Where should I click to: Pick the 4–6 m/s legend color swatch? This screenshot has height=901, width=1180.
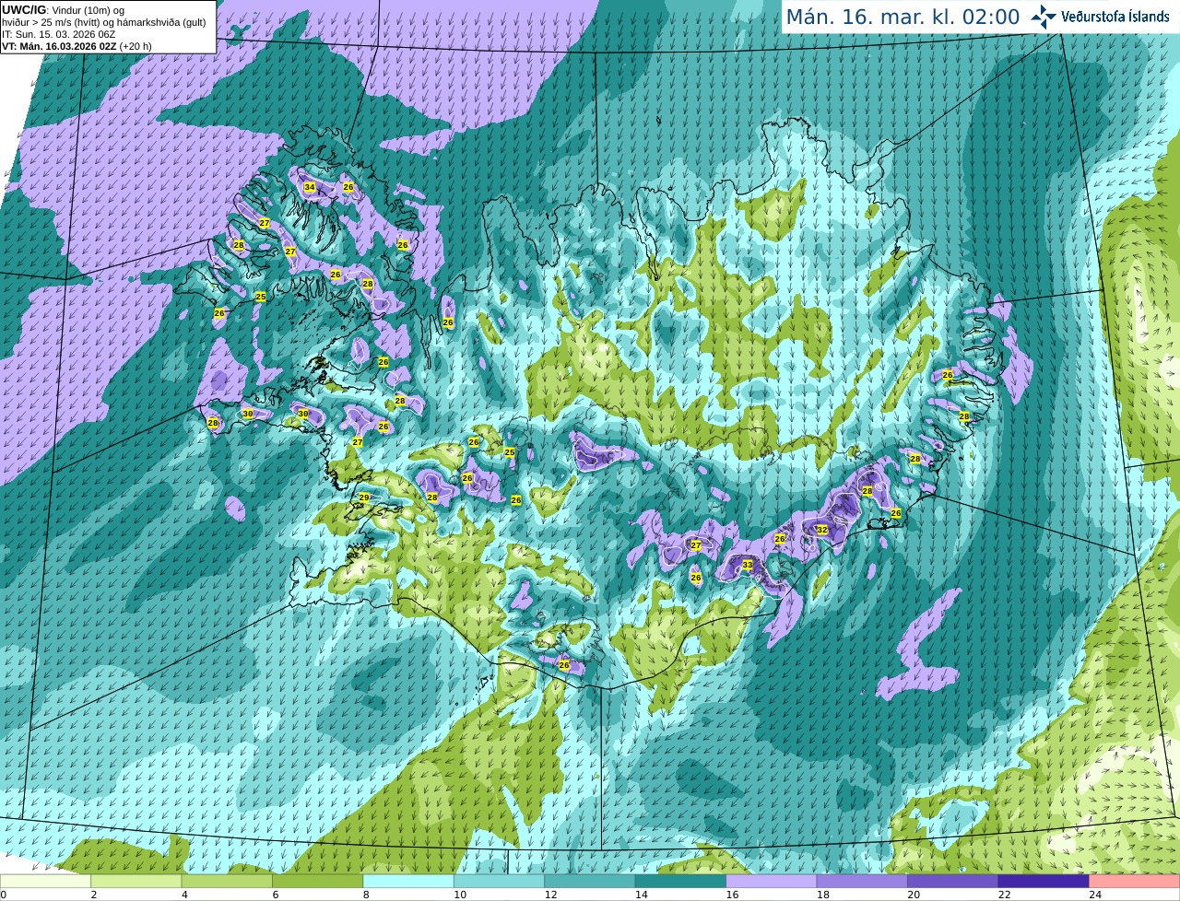[227, 882]
